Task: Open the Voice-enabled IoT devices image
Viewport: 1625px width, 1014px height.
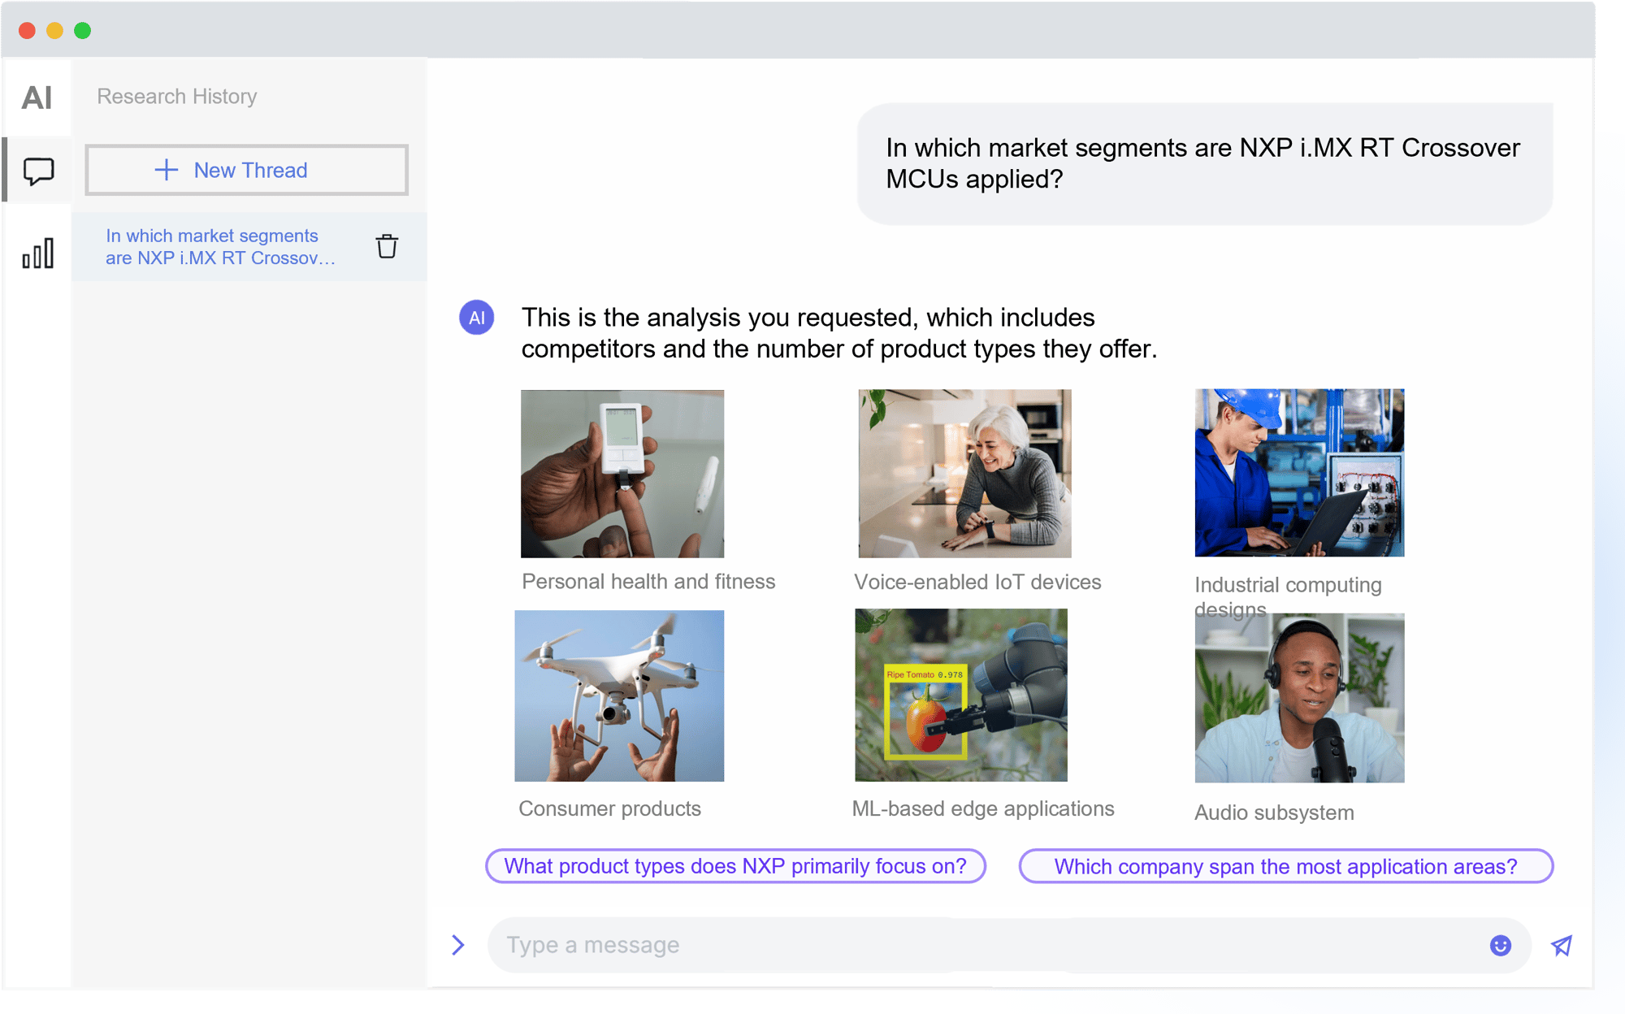Action: [964, 474]
